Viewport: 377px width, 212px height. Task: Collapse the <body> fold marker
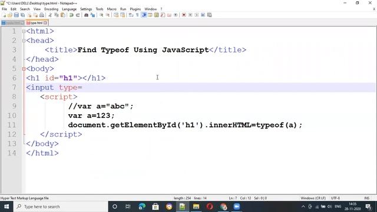tap(24, 69)
